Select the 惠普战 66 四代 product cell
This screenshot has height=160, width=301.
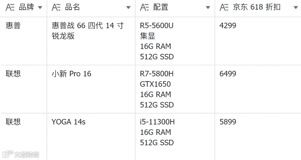pyautogui.click(x=88, y=31)
